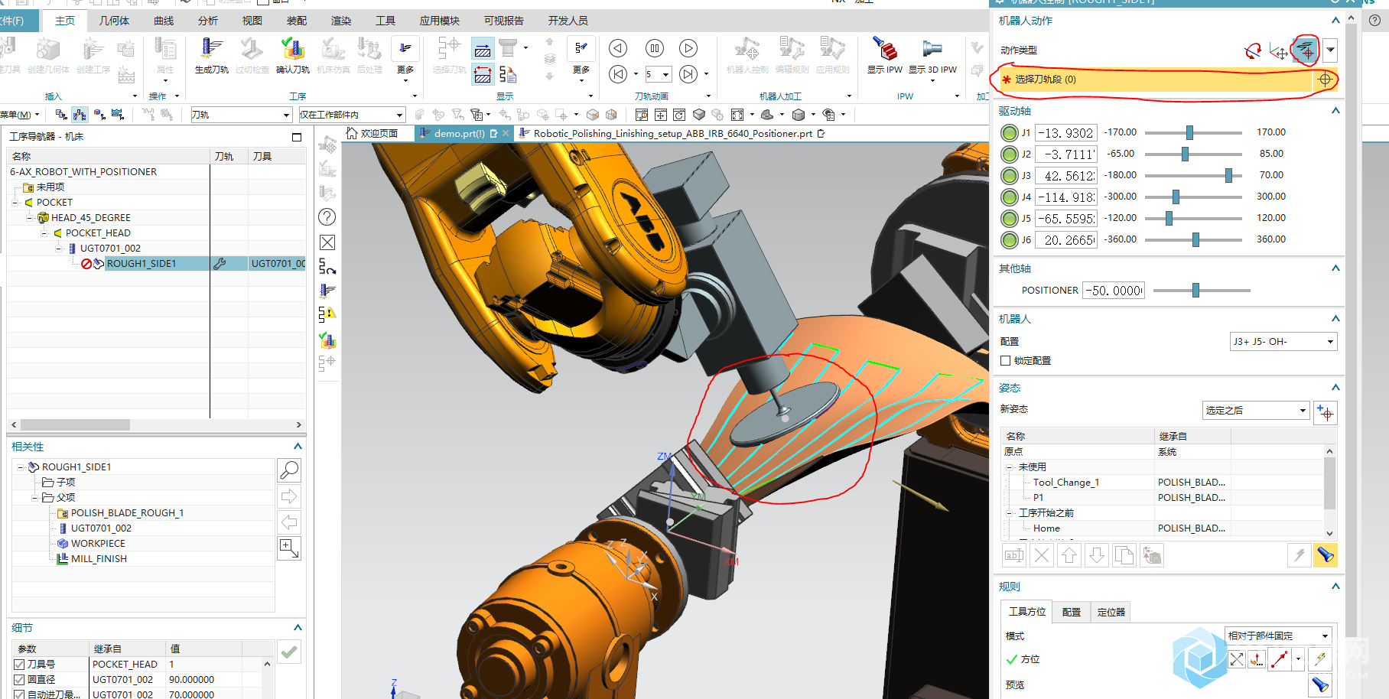Click the 生成刀轨 (Generate tool path) icon
1389x699 pixels.
(x=212, y=49)
